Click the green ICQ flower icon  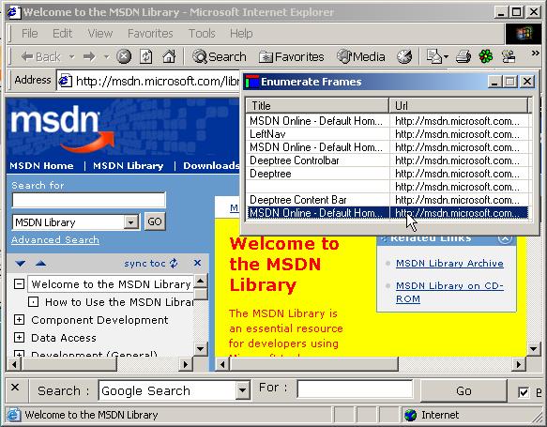coord(486,56)
